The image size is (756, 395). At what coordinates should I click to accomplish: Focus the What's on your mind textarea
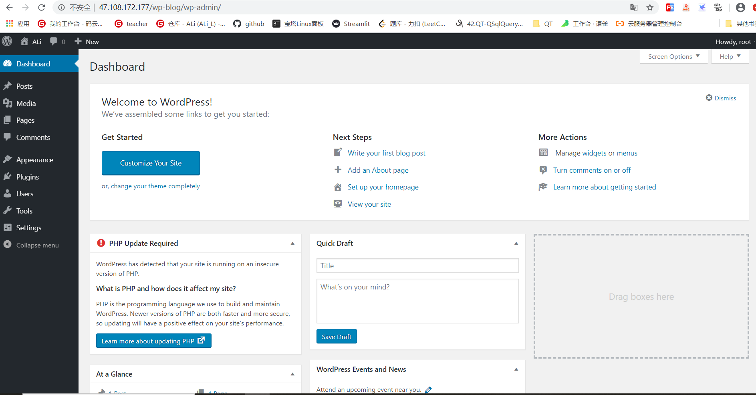(x=417, y=301)
